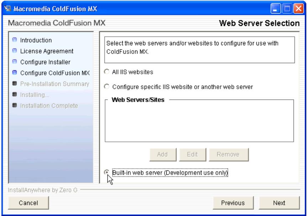Click the Configure Installer step bullet icon
The width and height of the screenshot is (307, 216).
click(x=15, y=62)
